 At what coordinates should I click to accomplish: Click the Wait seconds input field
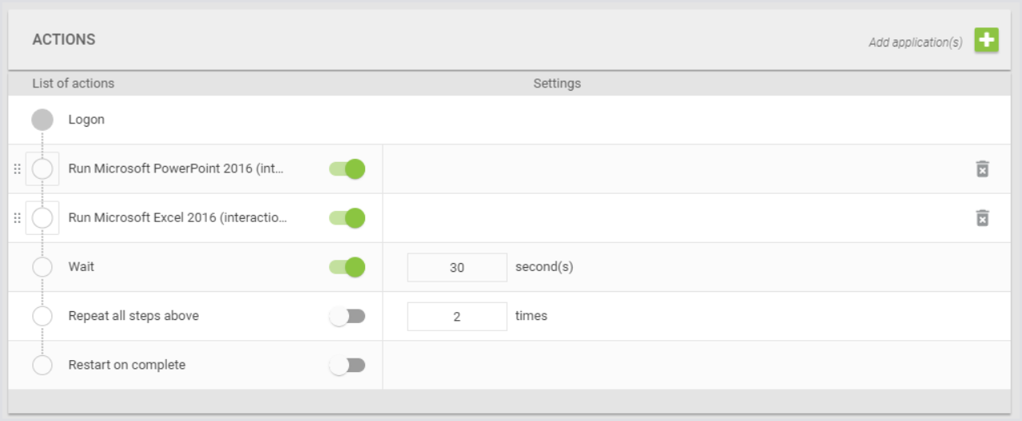(456, 268)
